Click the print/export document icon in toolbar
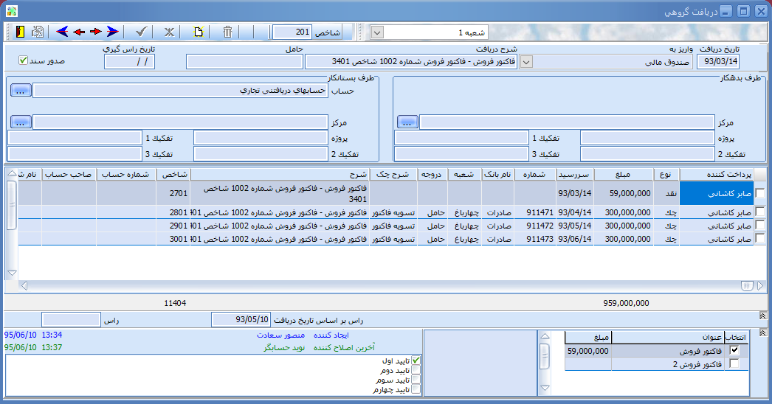This screenshot has width=772, height=404. point(38,32)
